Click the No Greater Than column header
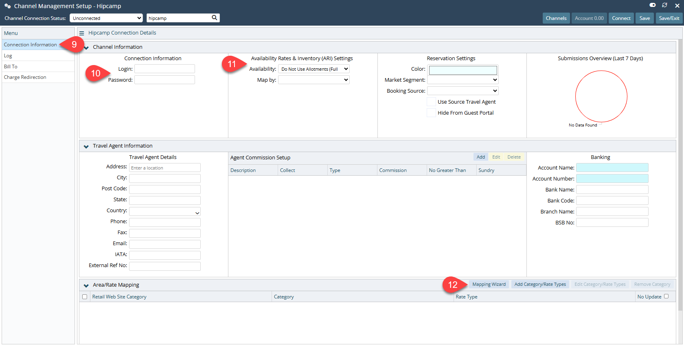This screenshot has width=684, height=346. [452, 170]
